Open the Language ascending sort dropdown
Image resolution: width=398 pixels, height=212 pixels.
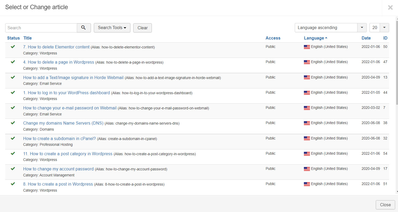point(331,27)
